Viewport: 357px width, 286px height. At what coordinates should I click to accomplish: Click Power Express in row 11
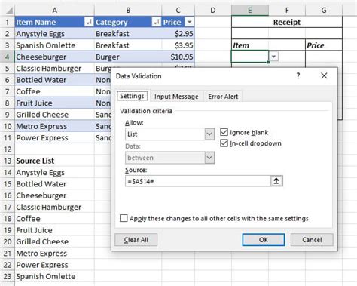point(54,138)
